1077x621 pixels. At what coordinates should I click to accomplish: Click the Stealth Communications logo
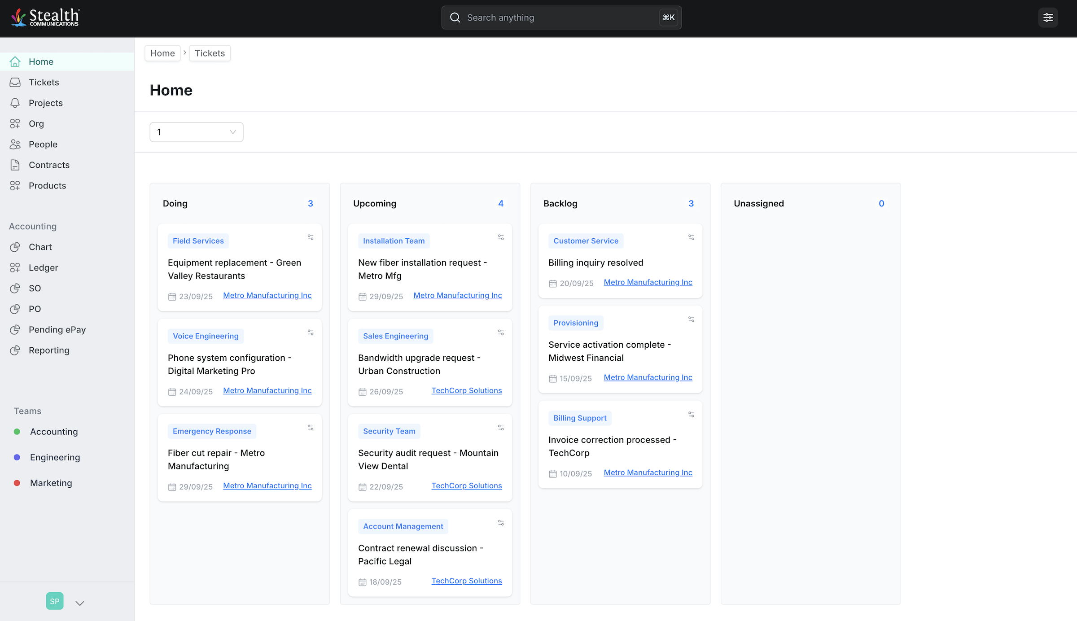click(x=45, y=17)
